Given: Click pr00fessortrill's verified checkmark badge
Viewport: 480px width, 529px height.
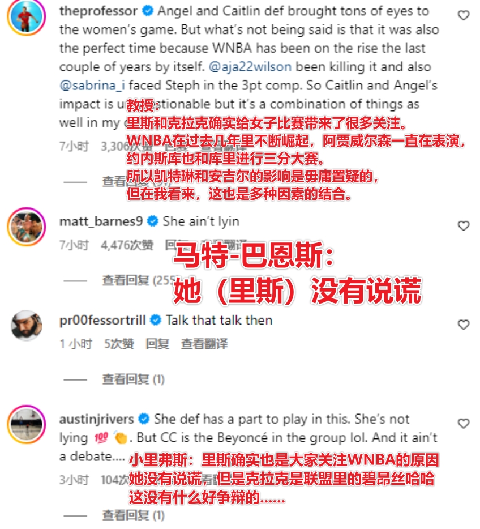Looking at the screenshot, I should (156, 320).
